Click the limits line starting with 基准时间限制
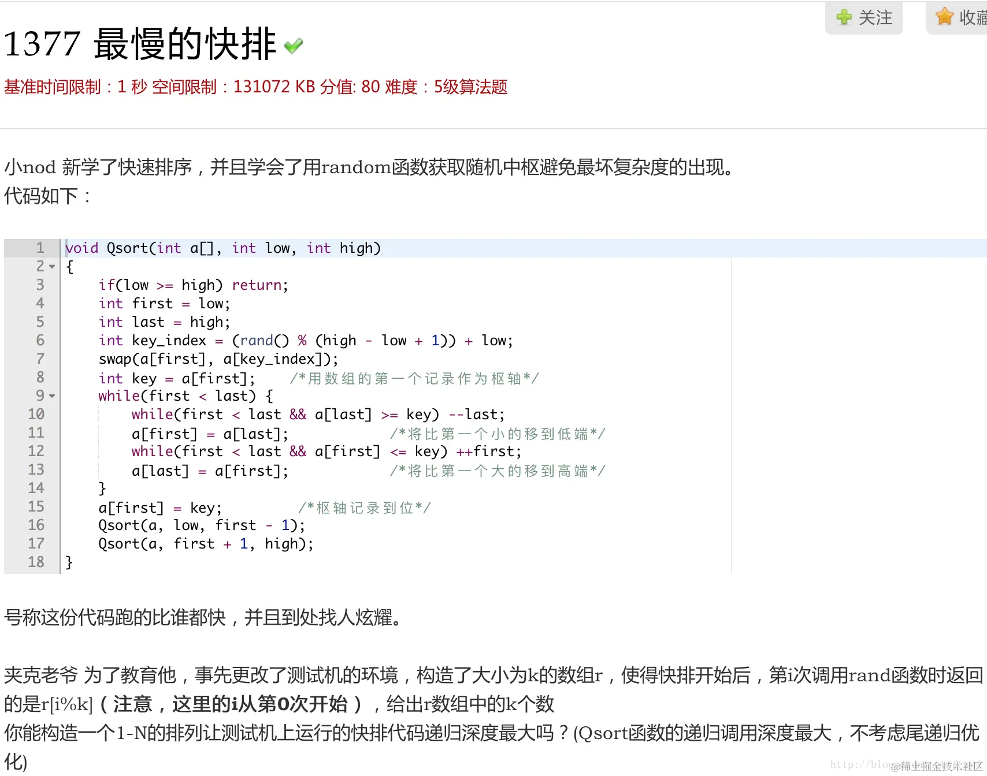987x776 pixels. coord(255,87)
